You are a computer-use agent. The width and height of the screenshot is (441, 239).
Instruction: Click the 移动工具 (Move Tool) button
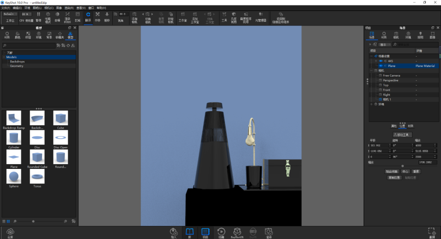403,135
